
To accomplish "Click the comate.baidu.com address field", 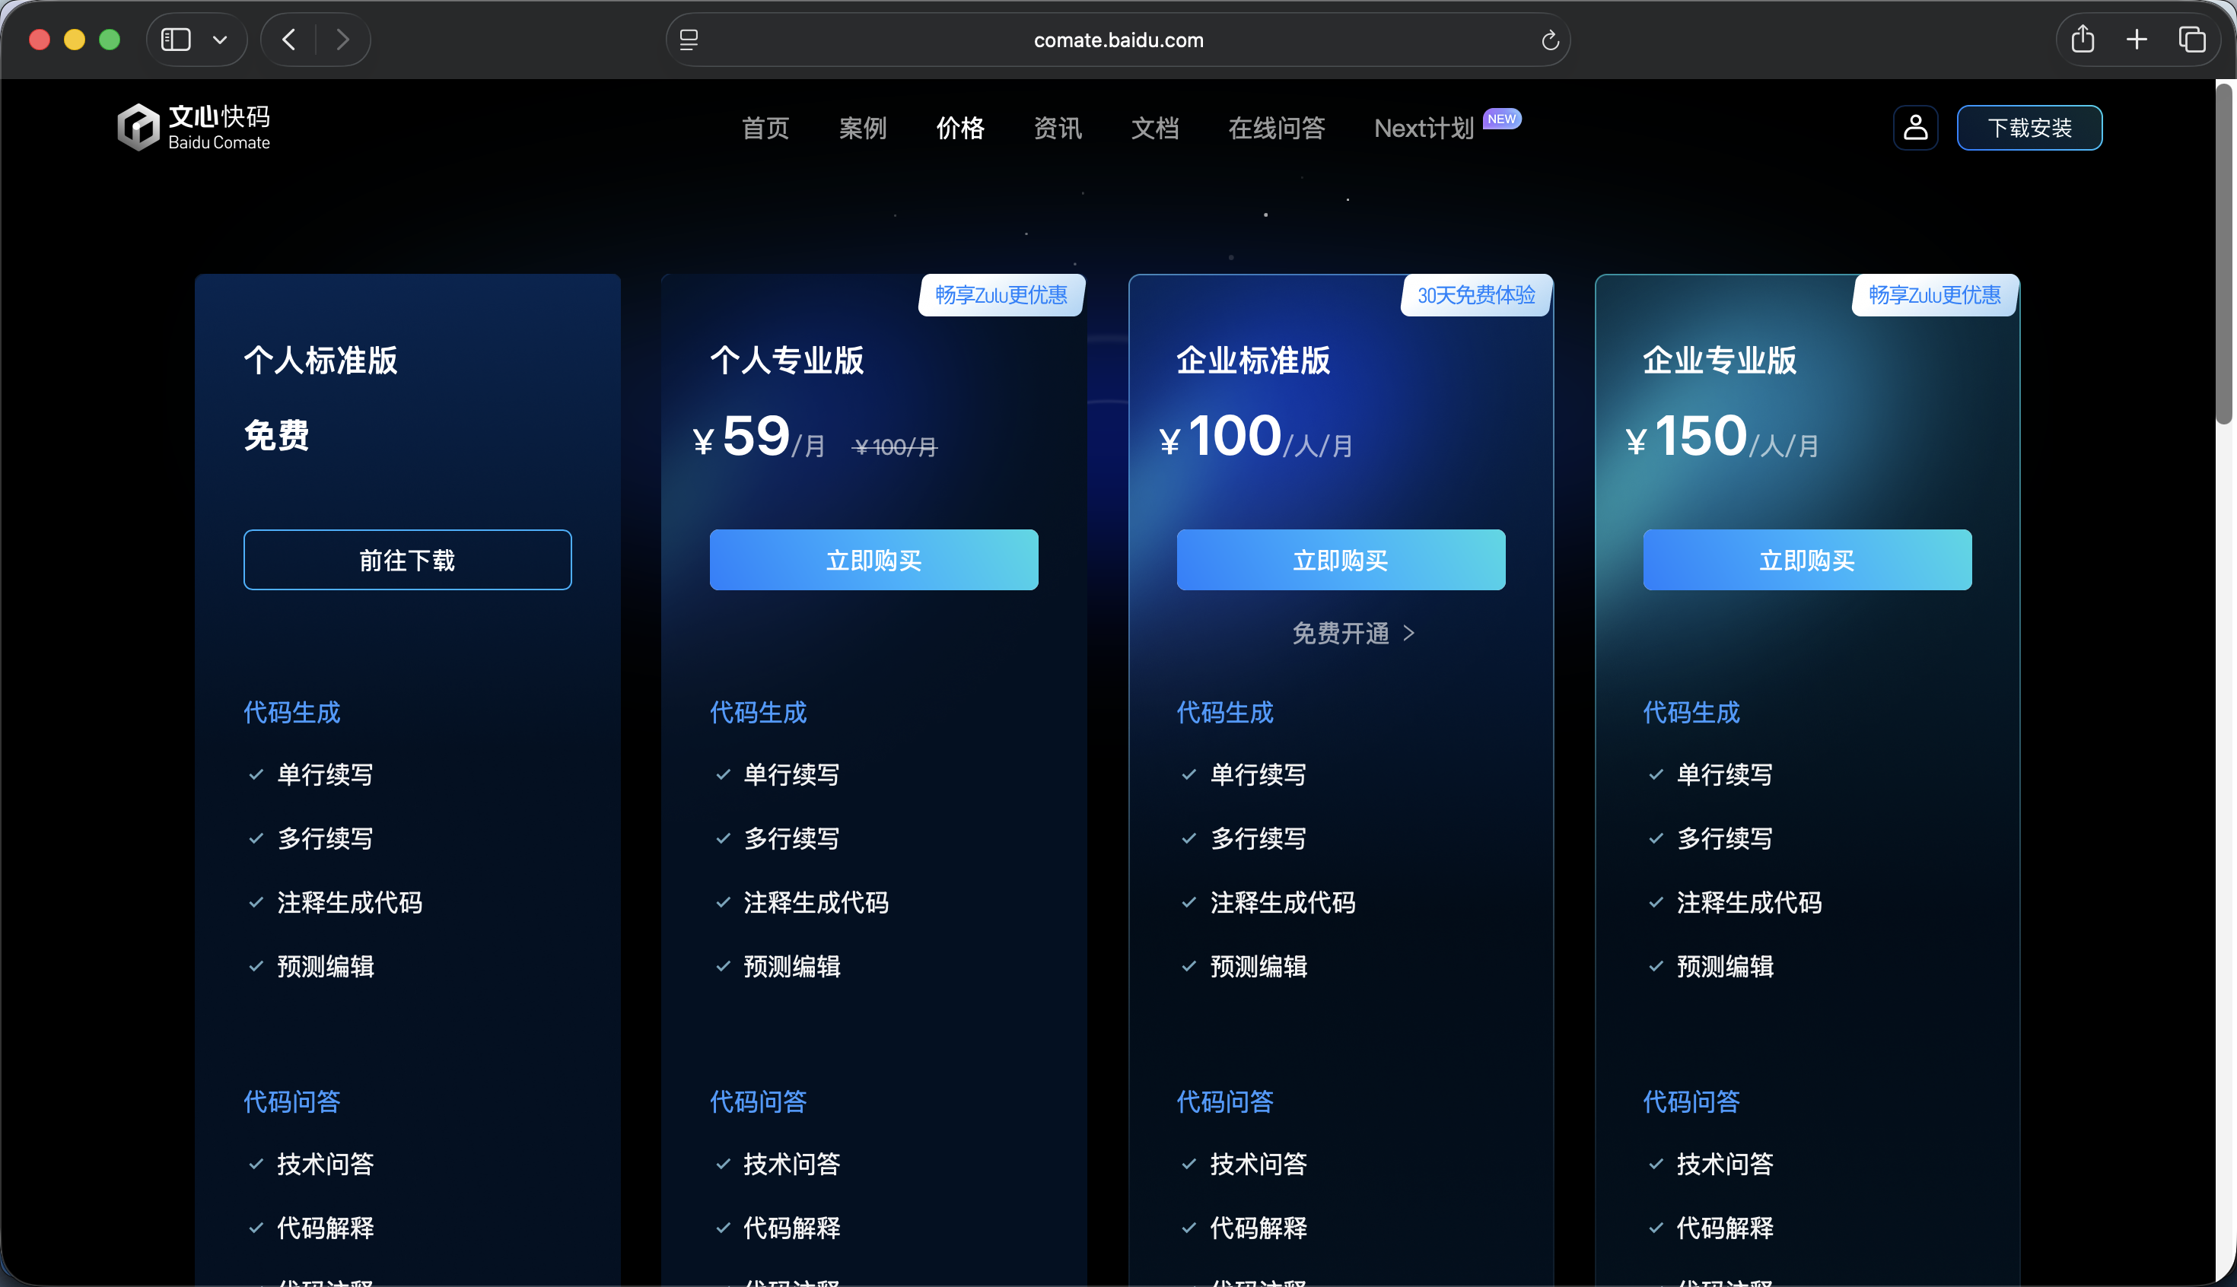I will coord(1118,40).
